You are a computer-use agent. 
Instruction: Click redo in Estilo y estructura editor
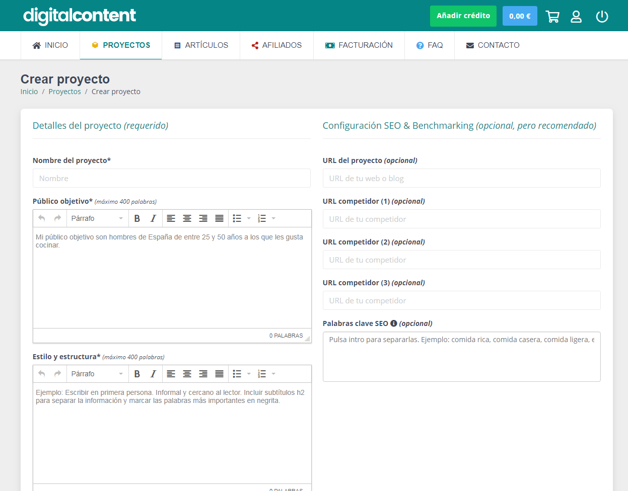[57, 374]
